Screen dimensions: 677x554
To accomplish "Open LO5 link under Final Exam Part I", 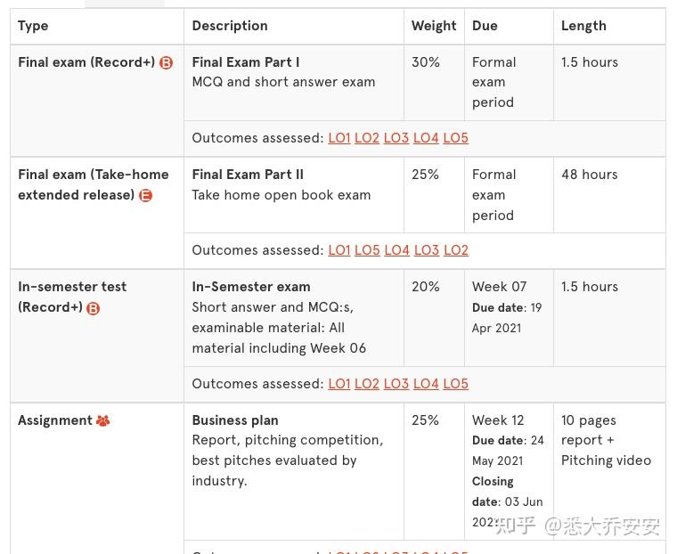I will [455, 138].
